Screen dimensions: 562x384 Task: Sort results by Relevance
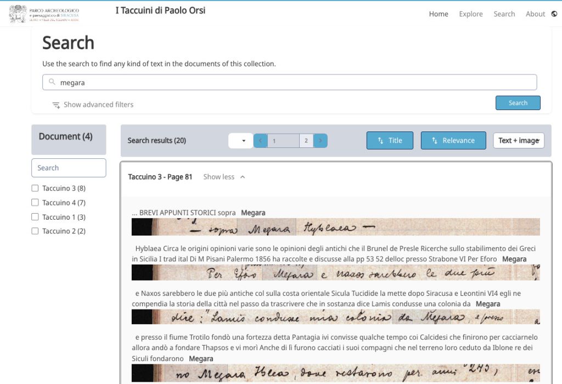point(453,141)
